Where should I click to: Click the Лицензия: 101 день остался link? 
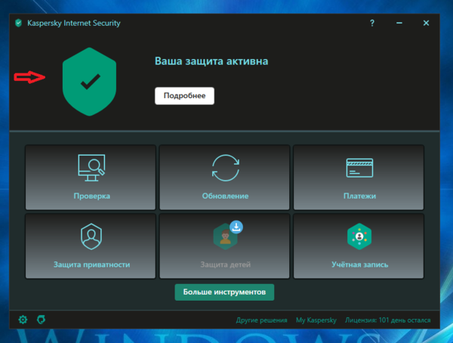point(388,320)
